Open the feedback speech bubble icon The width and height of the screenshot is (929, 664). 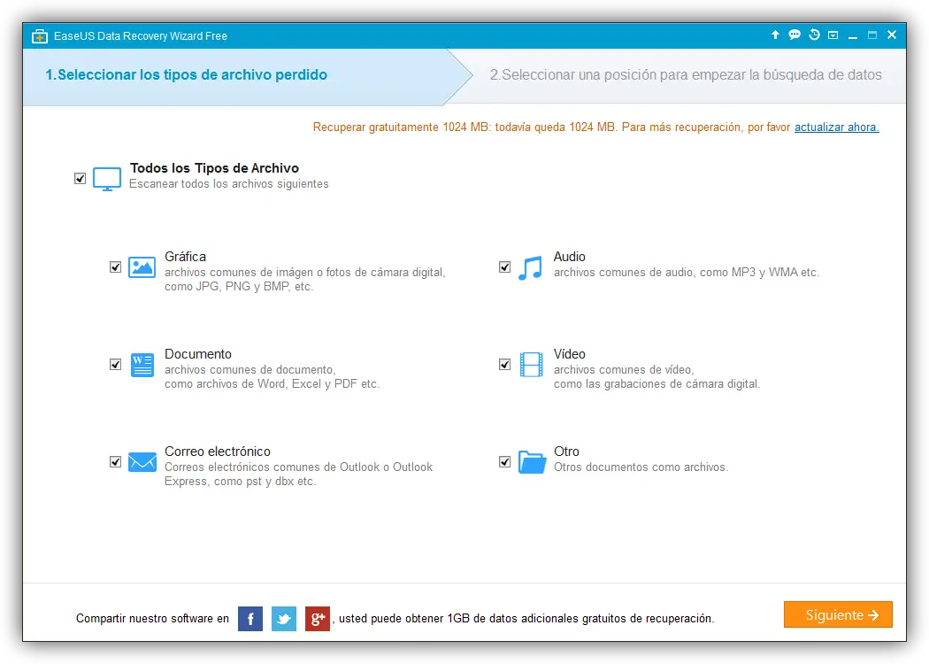pyautogui.click(x=795, y=35)
